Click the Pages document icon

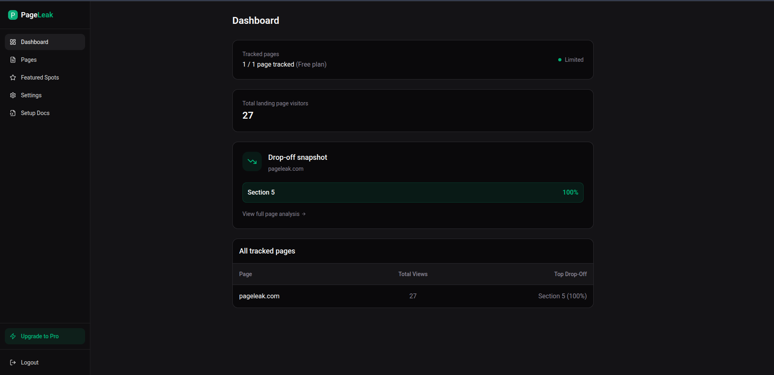[13, 59]
